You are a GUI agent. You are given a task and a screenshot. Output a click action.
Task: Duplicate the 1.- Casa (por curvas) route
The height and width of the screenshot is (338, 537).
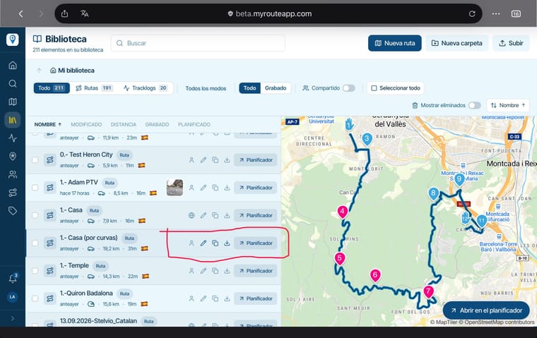click(215, 243)
